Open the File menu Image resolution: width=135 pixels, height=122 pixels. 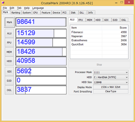(x=5, y=8)
